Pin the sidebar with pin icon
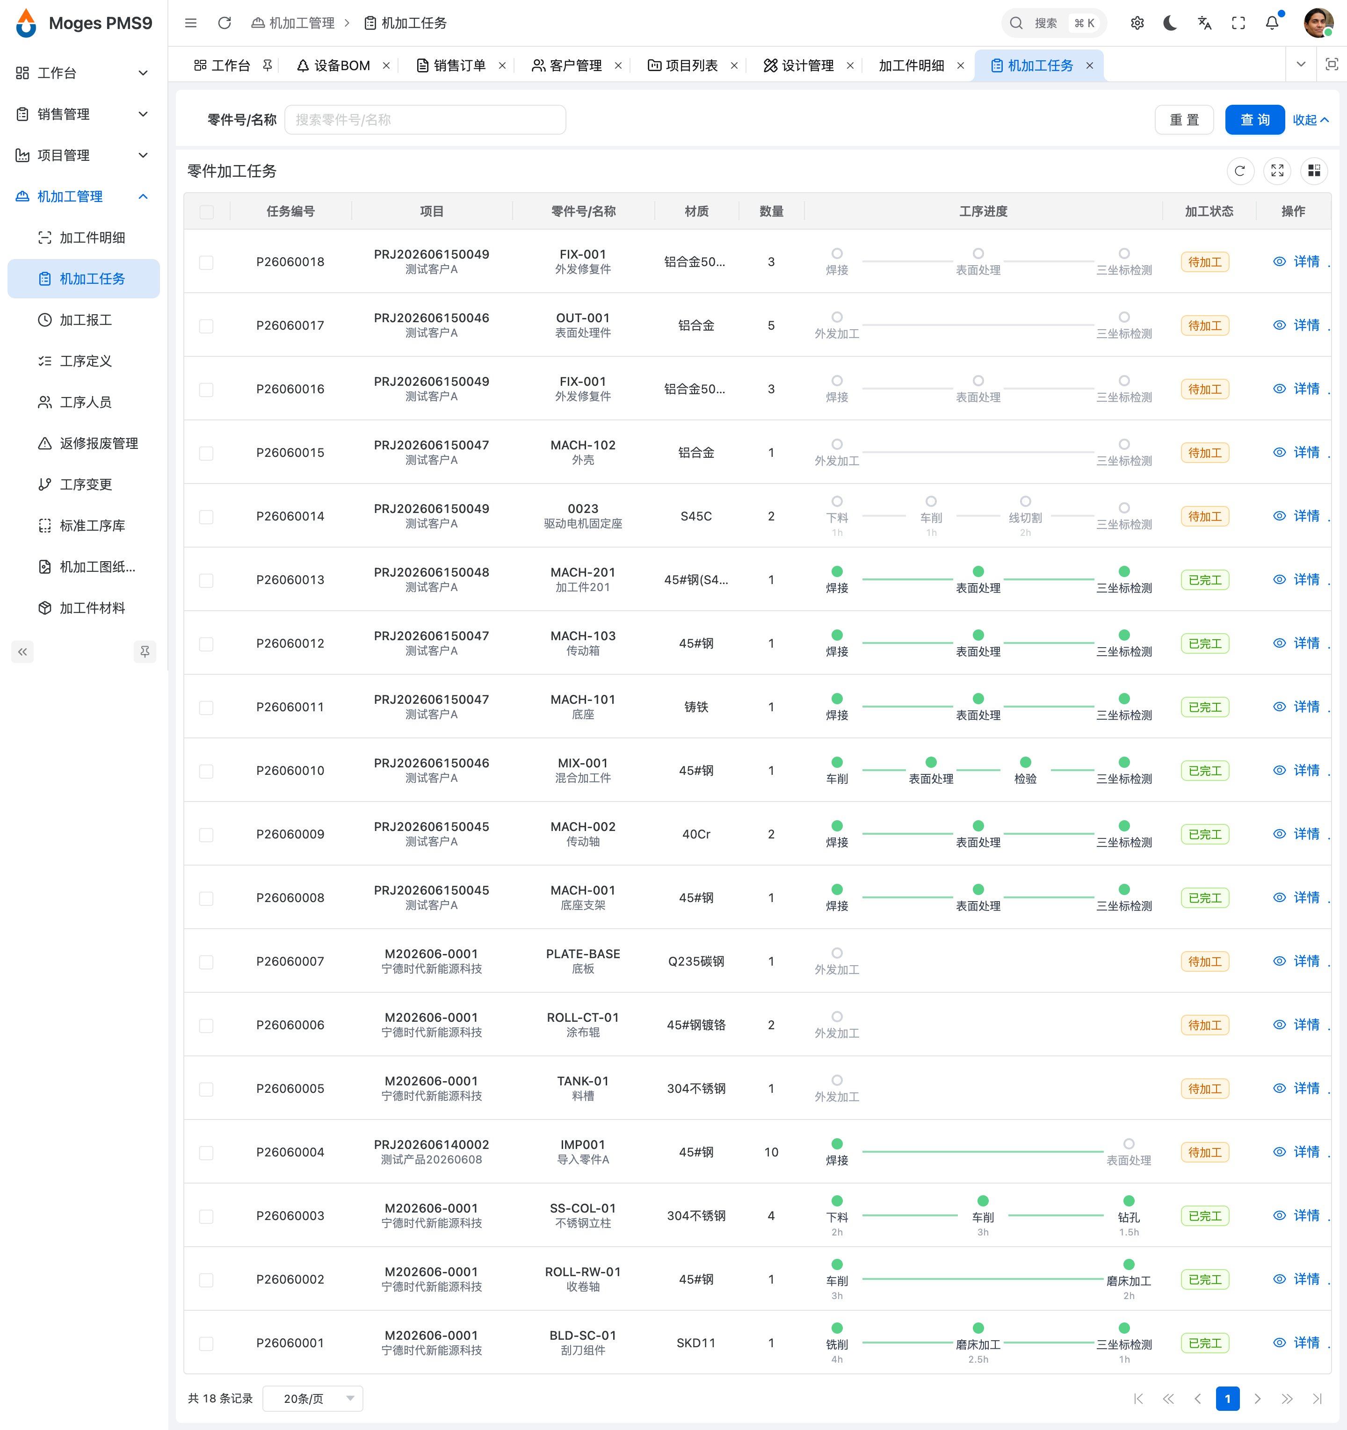This screenshot has width=1347, height=1430. (x=145, y=652)
